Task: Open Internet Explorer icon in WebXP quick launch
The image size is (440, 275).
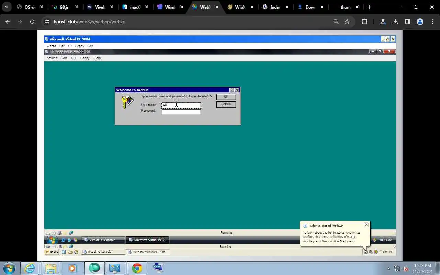Action: coord(64,252)
